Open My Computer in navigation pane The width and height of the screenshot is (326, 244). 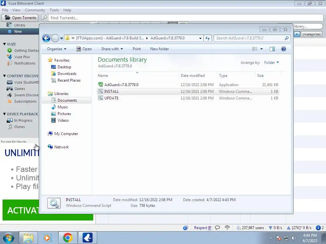(x=66, y=134)
